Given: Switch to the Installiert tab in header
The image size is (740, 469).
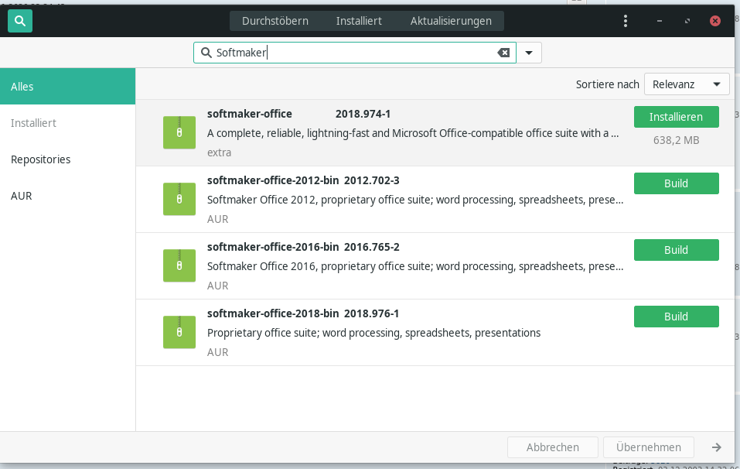Looking at the screenshot, I should coord(359,21).
